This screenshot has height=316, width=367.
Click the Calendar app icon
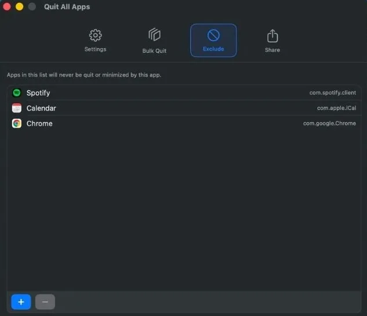[17, 108]
